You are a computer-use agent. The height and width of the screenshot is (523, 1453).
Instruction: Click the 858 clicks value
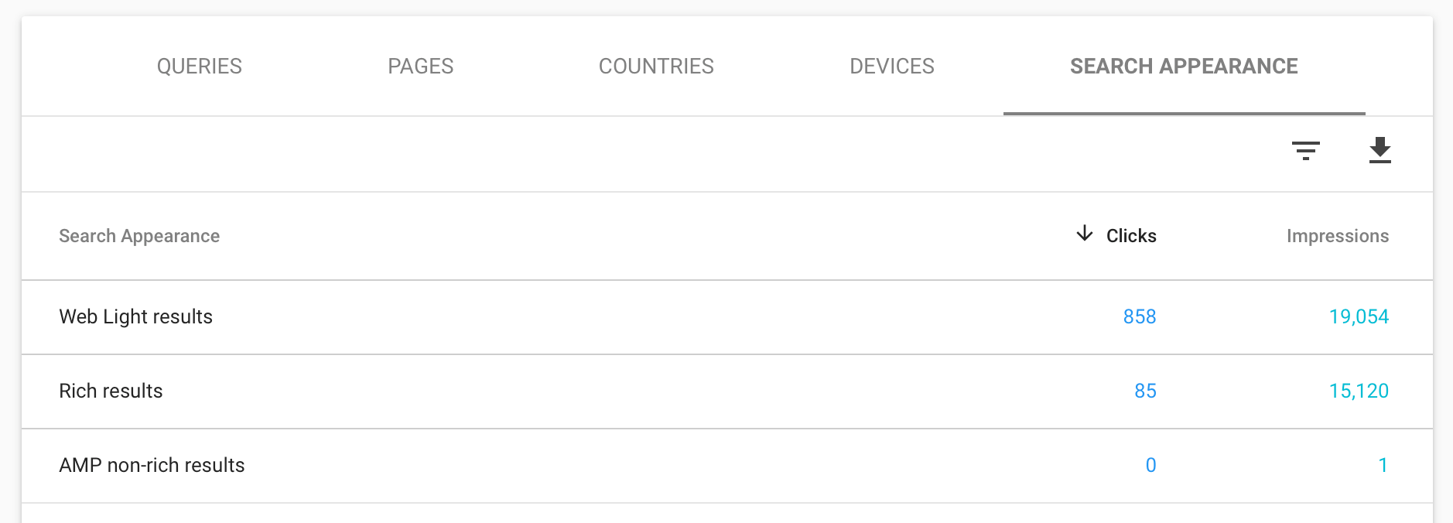1139,316
